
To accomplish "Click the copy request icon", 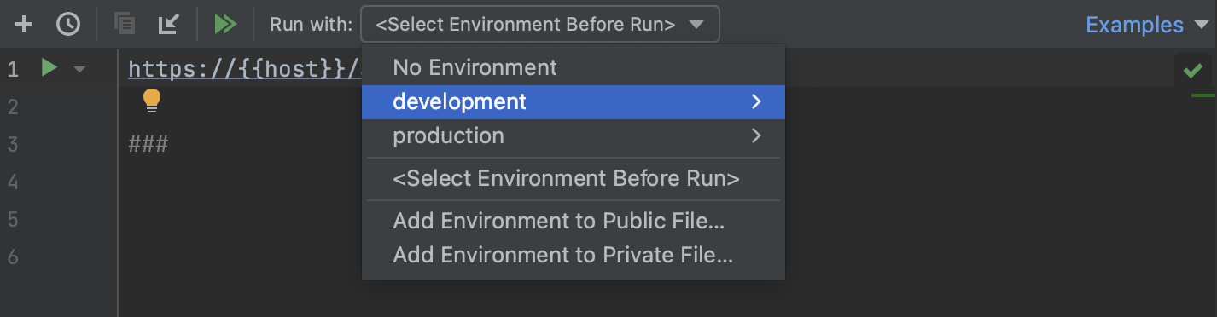I will [125, 25].
